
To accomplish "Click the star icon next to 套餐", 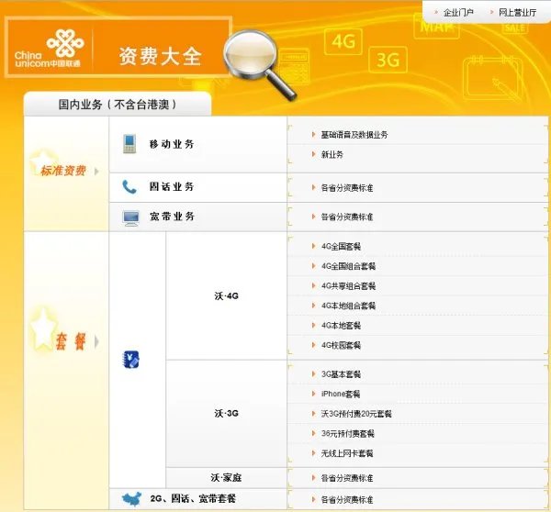I will (x=43, y=329).
